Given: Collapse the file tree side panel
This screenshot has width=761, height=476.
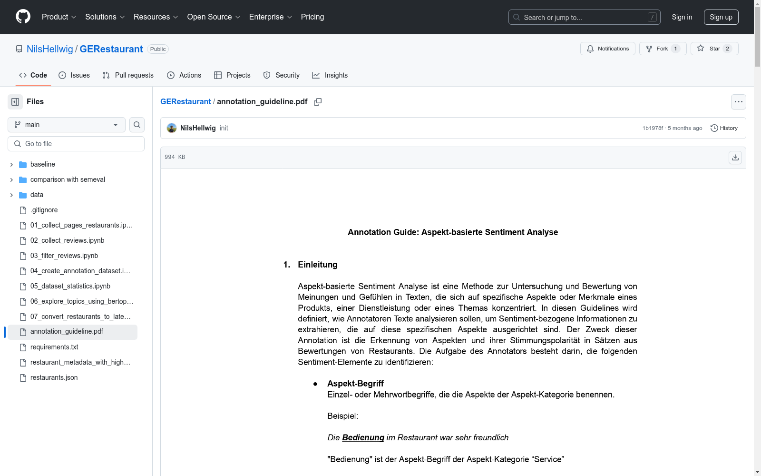Looking at the screenshot, I should (x=15, y=102).
